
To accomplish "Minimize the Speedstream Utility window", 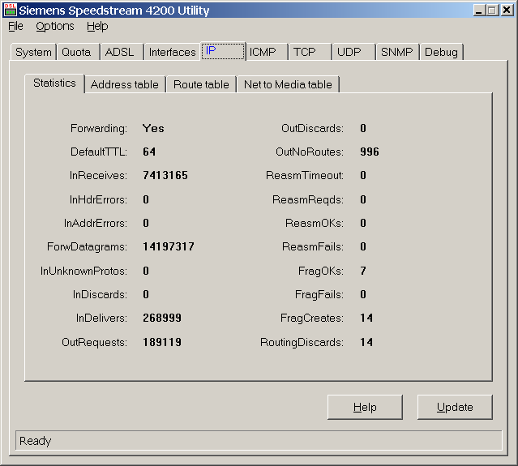I will click(479, 11).
